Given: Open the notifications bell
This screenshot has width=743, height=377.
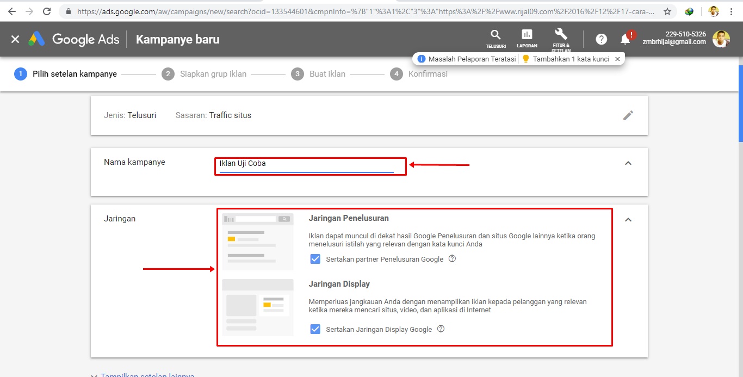Looking at the screenshot, I should pyautogui.click(x=626, y=39).
